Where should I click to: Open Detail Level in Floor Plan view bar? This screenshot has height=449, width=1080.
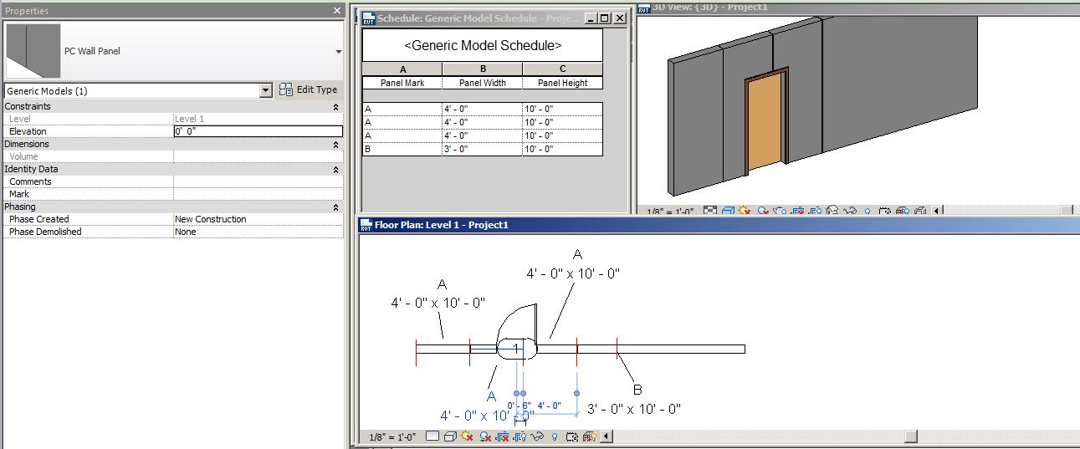coord(433,436)
